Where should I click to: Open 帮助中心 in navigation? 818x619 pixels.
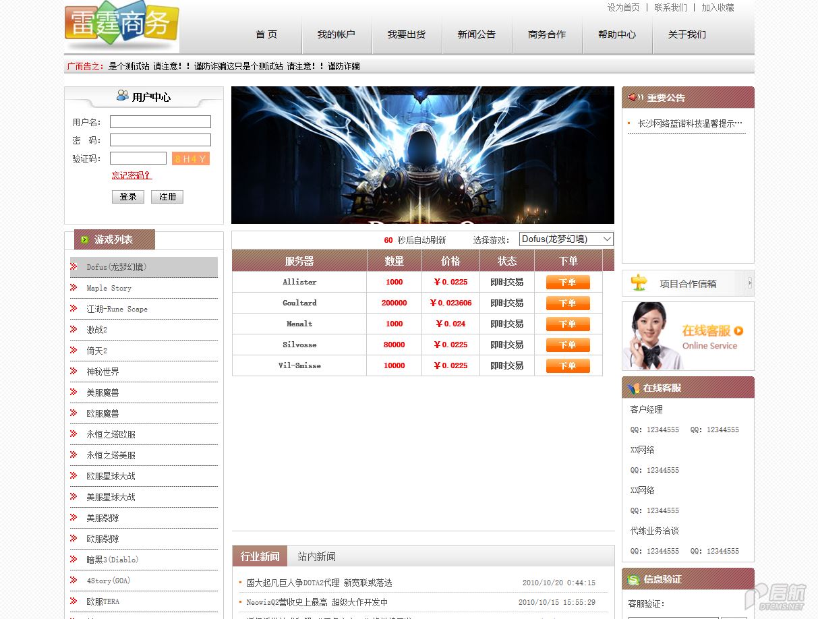click(617, 34)
